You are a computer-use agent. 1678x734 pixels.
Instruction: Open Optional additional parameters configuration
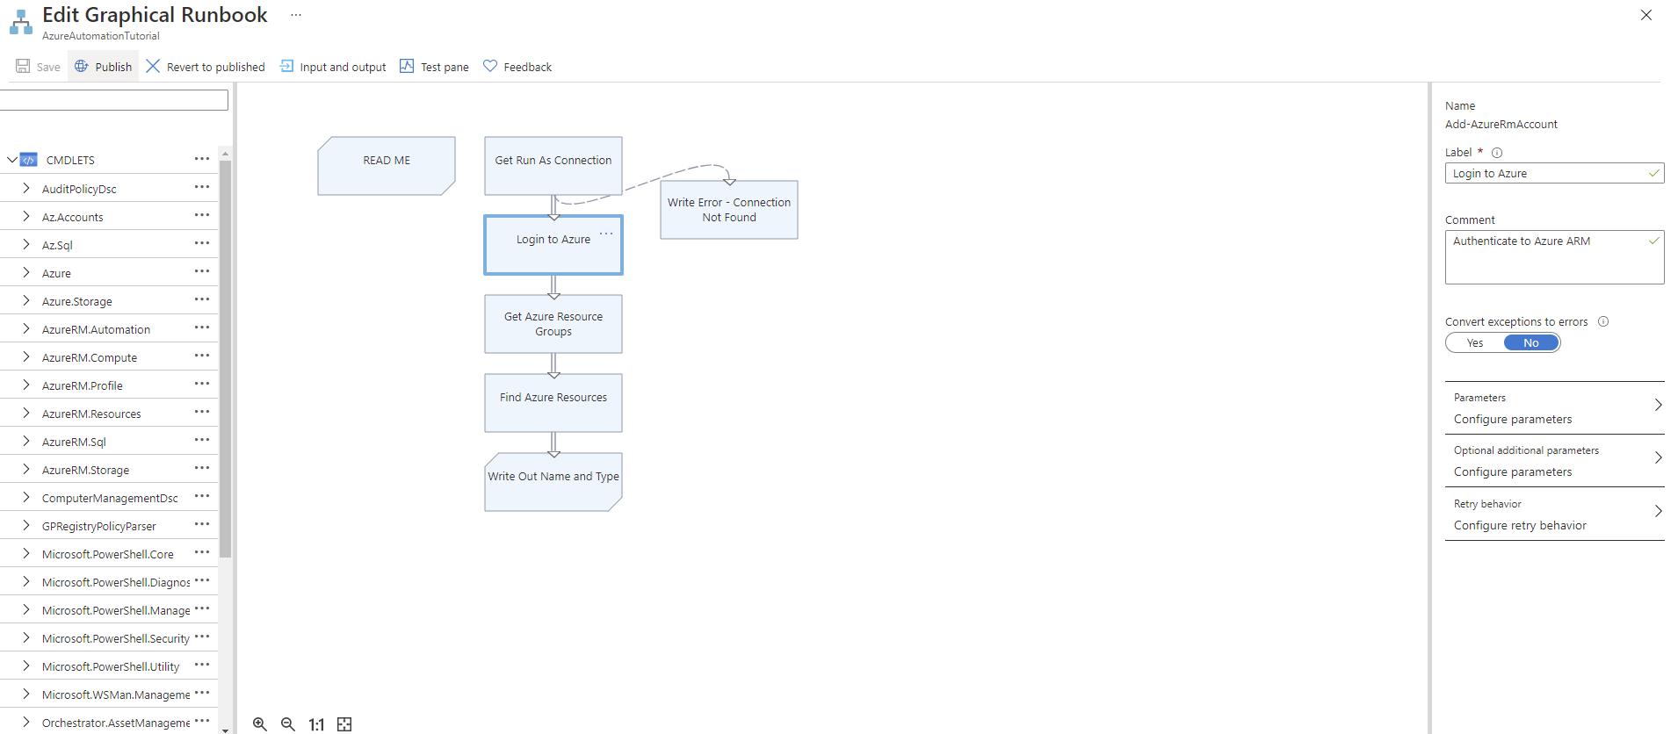(x=1554, y=461)
